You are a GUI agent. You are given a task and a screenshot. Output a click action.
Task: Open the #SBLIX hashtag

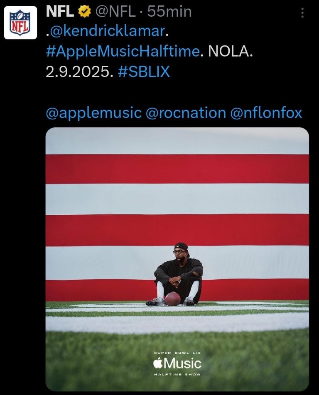coord(144,72)
